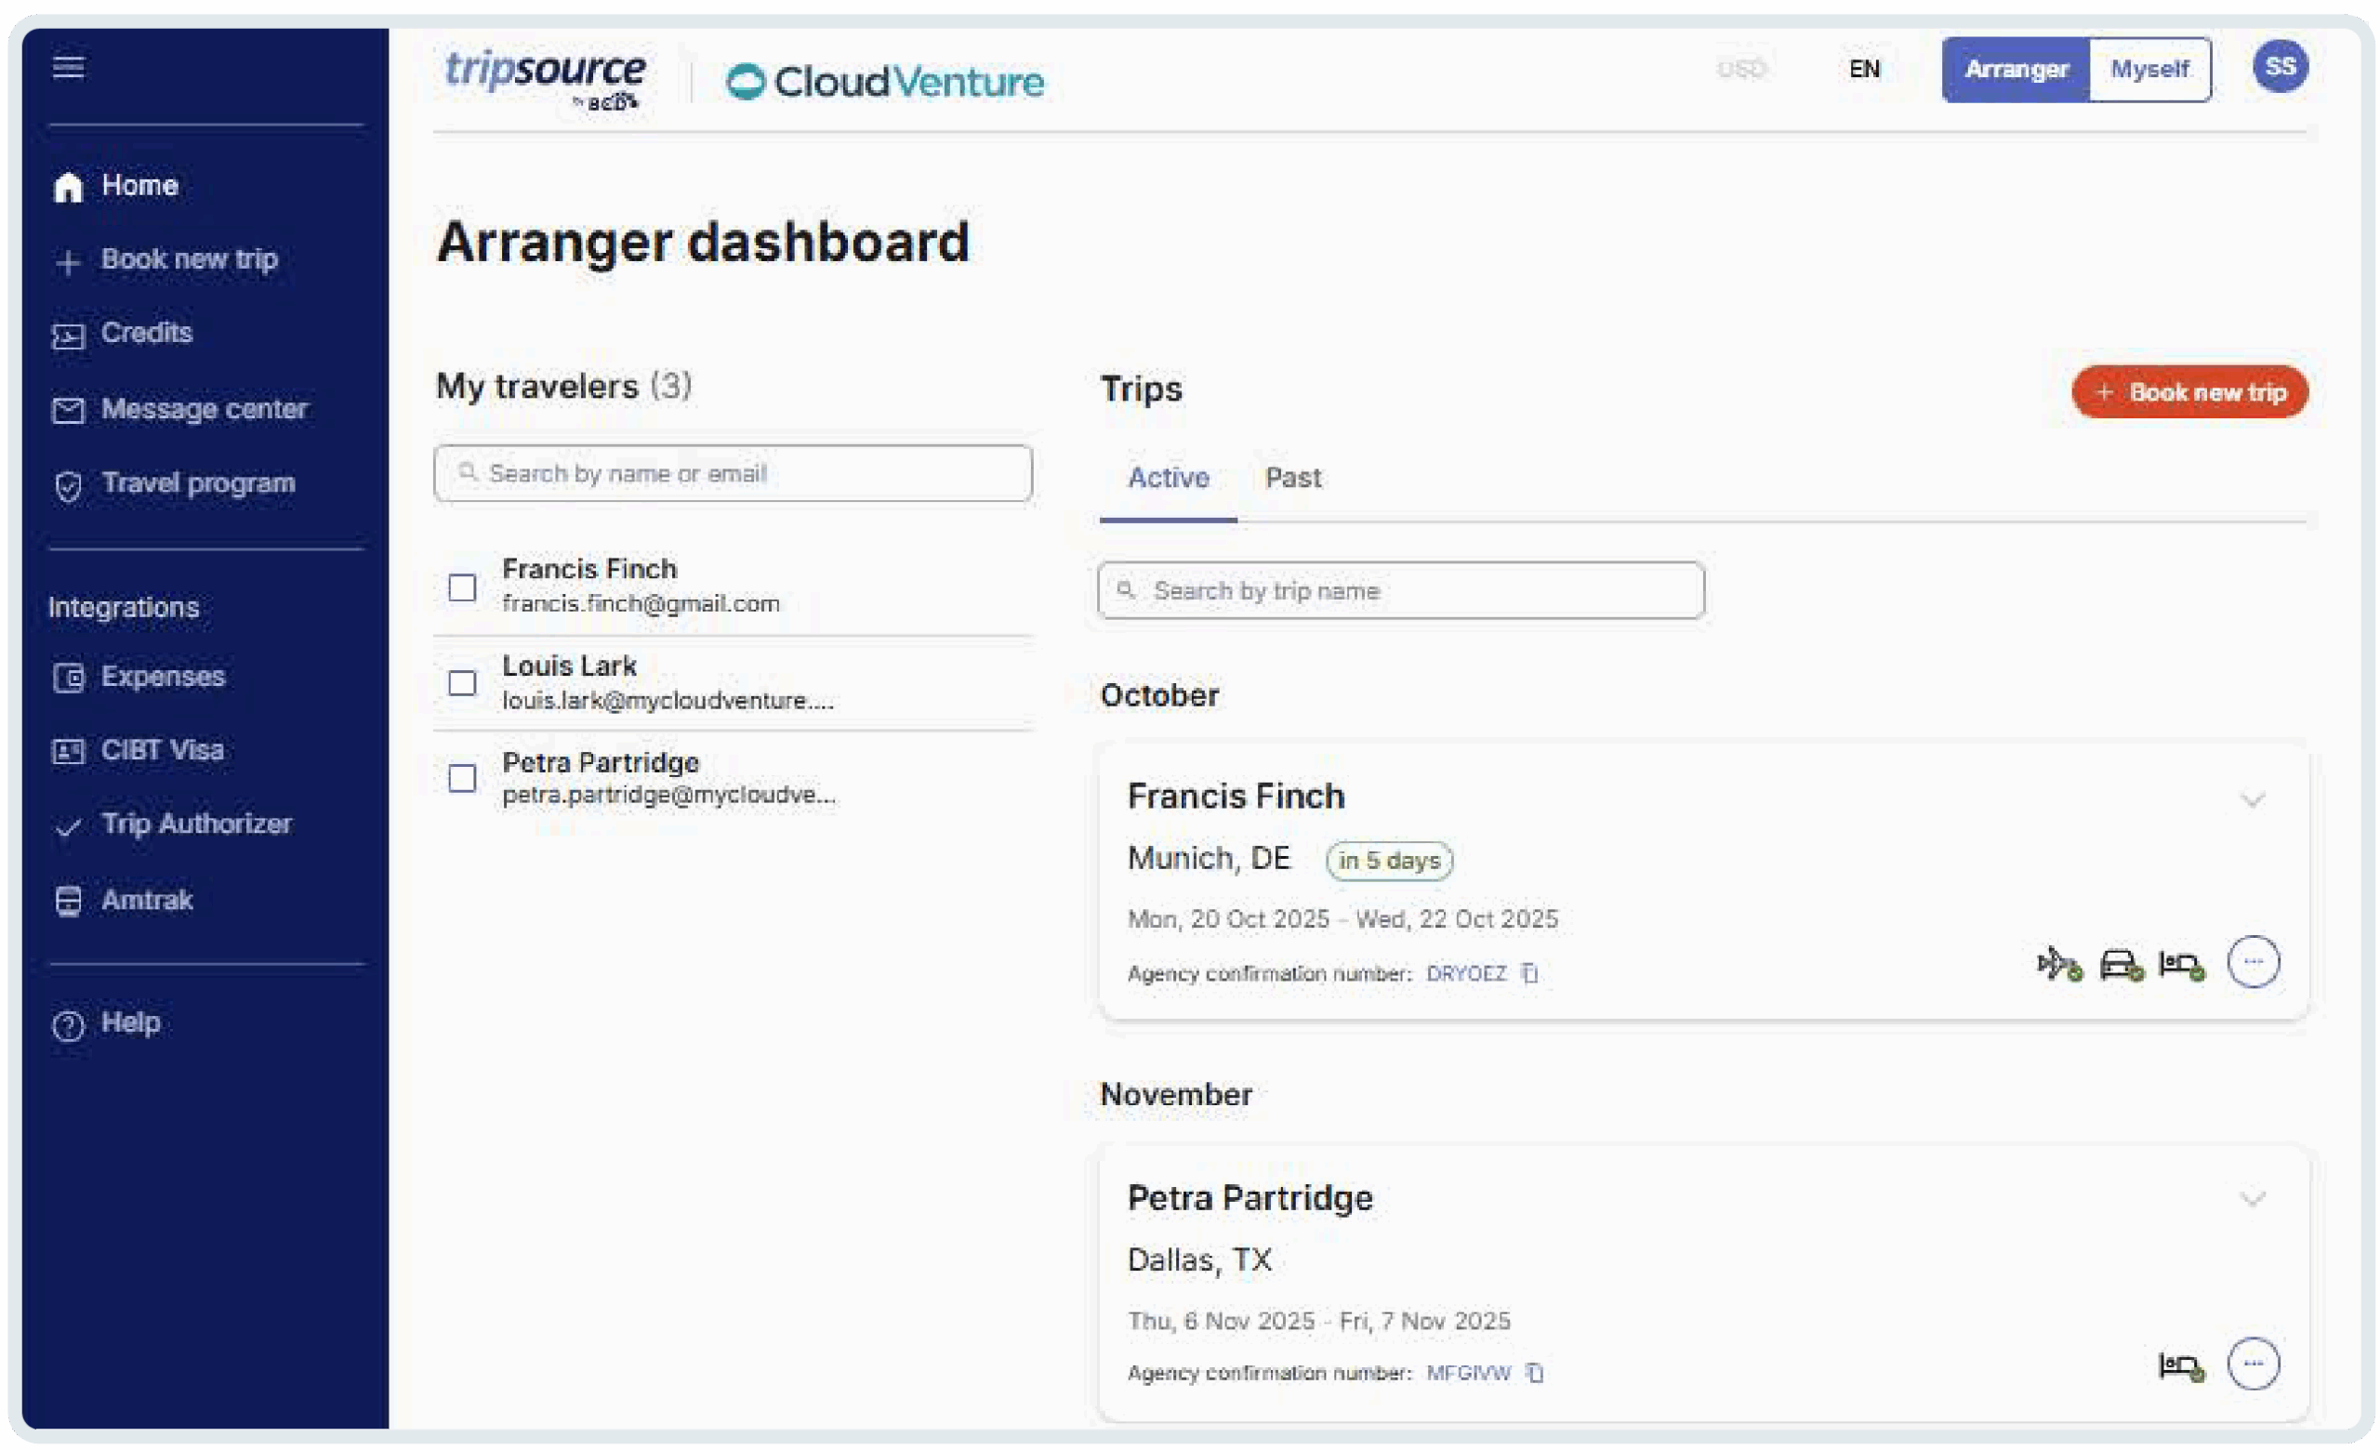Viewport: 2380px width, 1450px height.
Task: Copy the DRYOEZ confirmation number icon
Action: pyautogui.click(x=1530, y=973)
